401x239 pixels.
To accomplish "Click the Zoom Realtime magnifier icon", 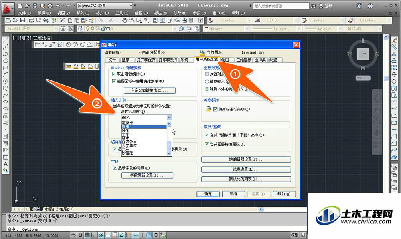I will tap(132, 20).
